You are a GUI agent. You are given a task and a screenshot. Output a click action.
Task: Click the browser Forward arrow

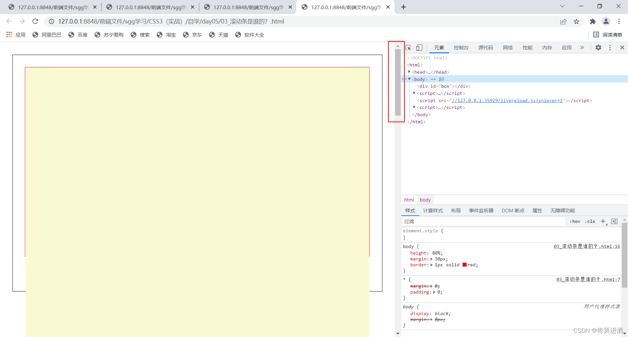pos(22,21)
